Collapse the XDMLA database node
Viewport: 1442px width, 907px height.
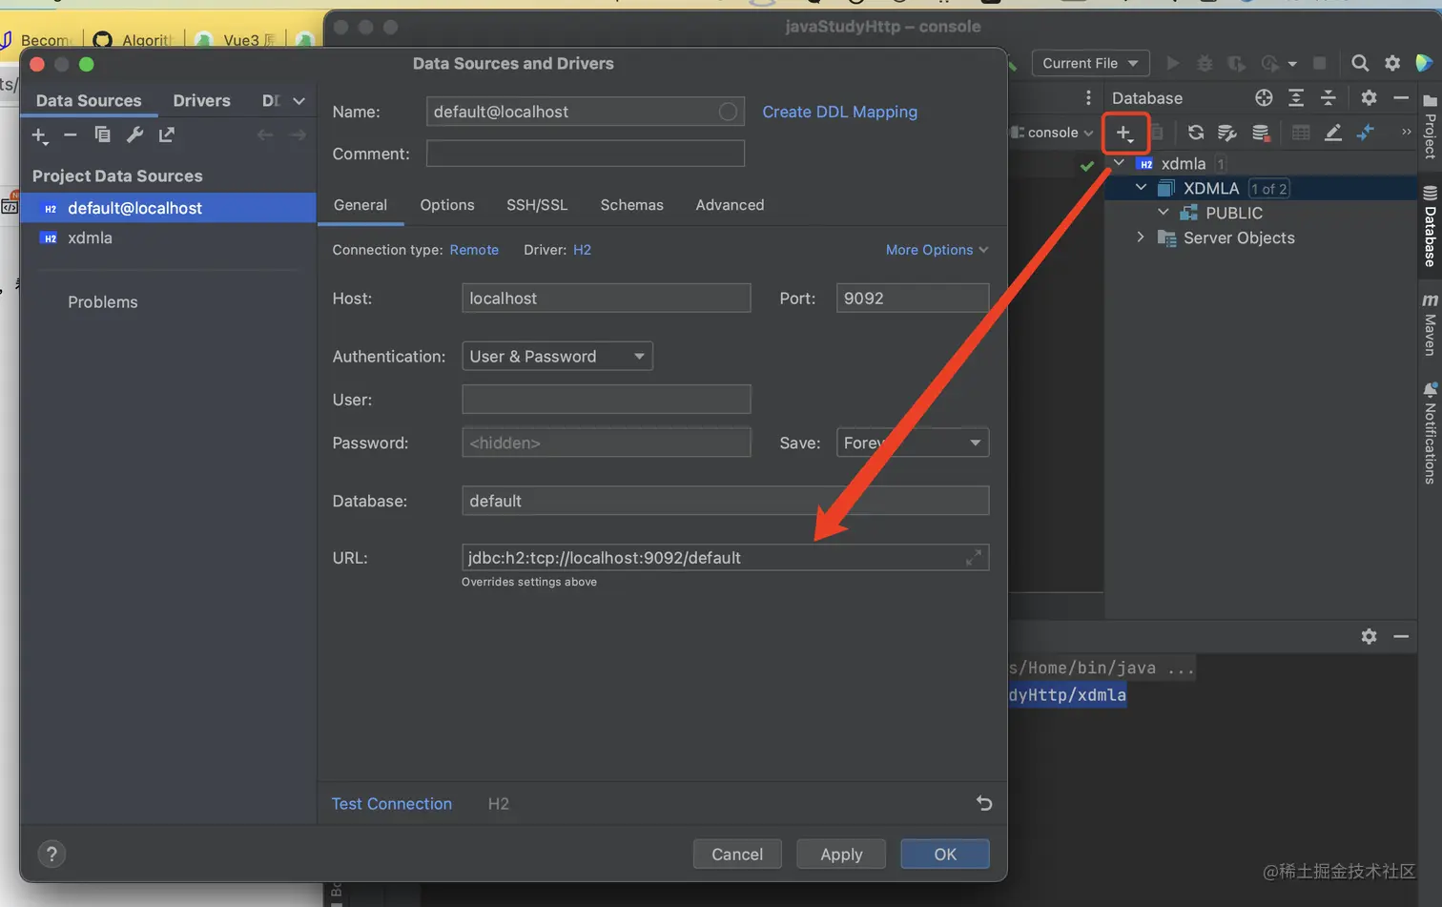tap(1141, 188)
